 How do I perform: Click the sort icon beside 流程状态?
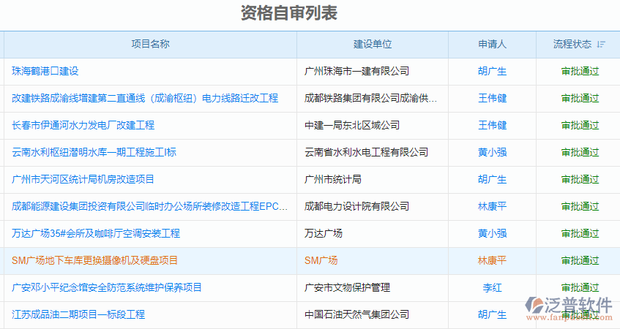tap(601, 45)
